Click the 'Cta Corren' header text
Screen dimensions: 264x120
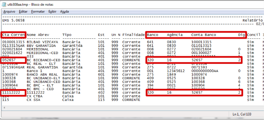(14, 35)
